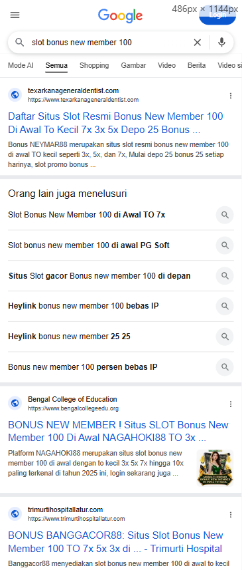Click the Bonus NEYMAR88 snippet description
The image size is (242, 570).
(118, 154)
